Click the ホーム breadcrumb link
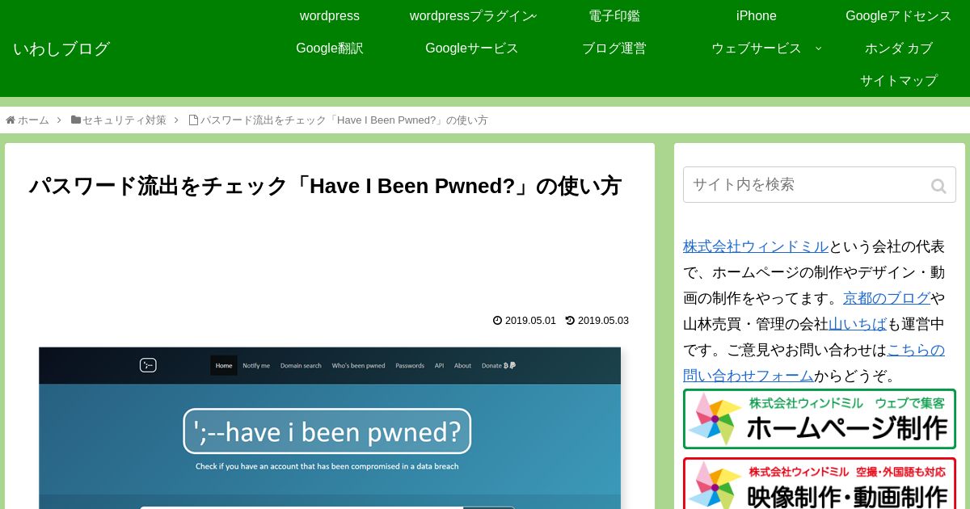The height and width of the screenshot is (509, 970). click(33, 120)
